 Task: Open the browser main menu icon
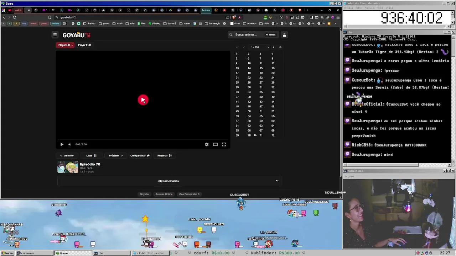(338, 17)
